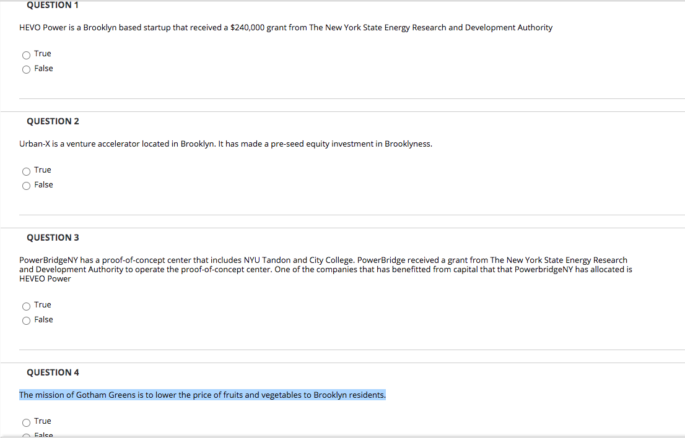Select True for Question 2
Viewport: 685px width, 438px height.
[x=26, y=171]
